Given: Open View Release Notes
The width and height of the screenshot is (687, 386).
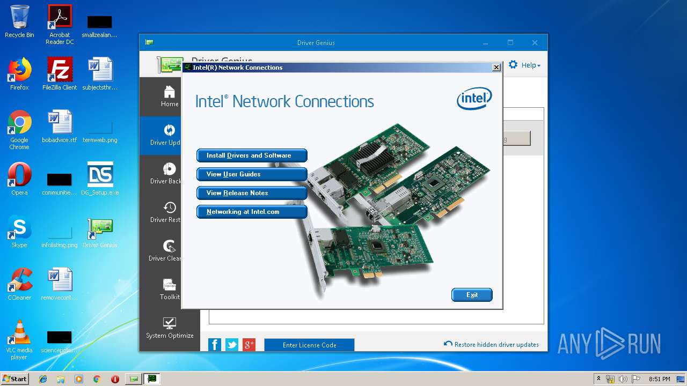Looking at the screenshot, I should 252,193.
